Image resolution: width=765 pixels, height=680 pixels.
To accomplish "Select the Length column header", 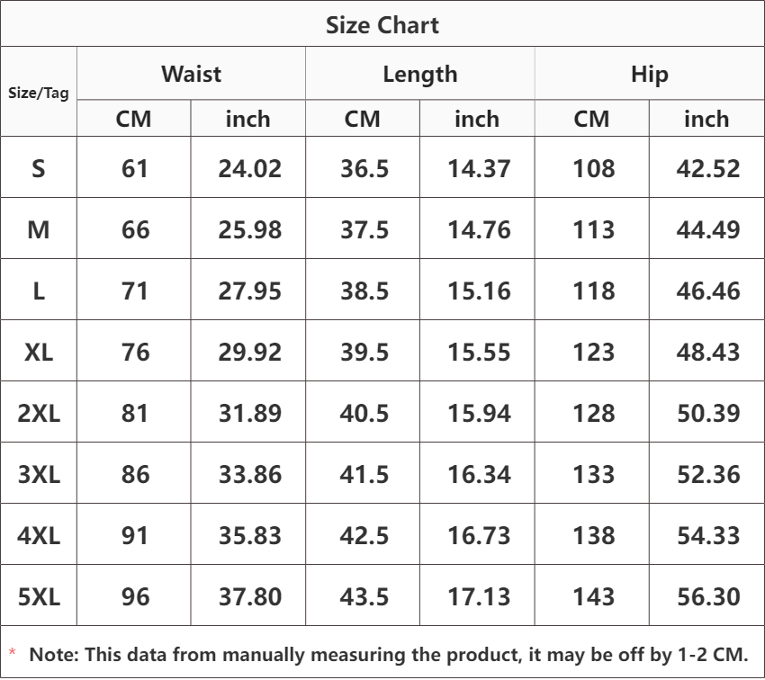I will [420, 75].
